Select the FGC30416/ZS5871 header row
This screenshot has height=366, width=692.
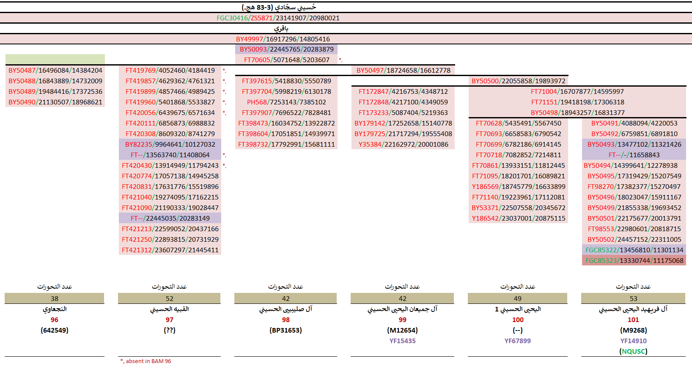[278, 18]
